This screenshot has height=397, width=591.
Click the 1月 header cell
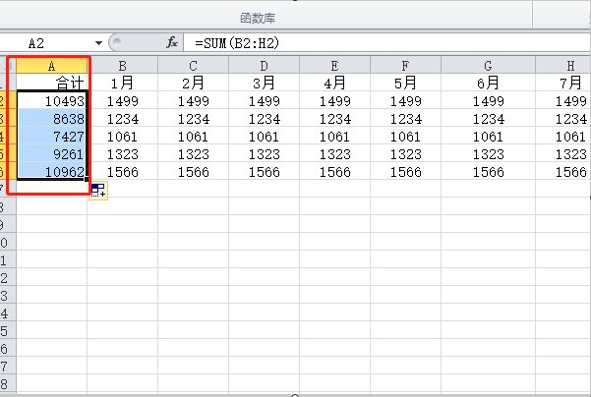point(122,83)
